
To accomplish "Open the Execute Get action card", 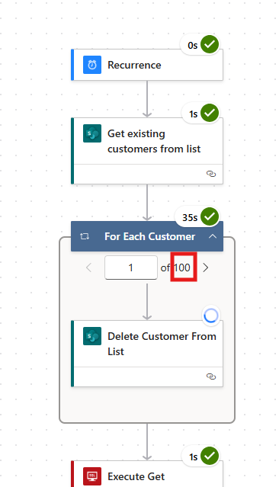I will 147,473.
